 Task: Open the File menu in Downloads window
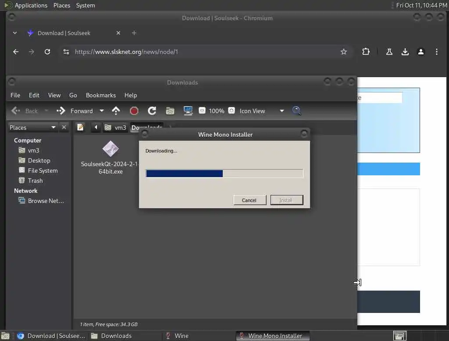[x=15, y=95]
